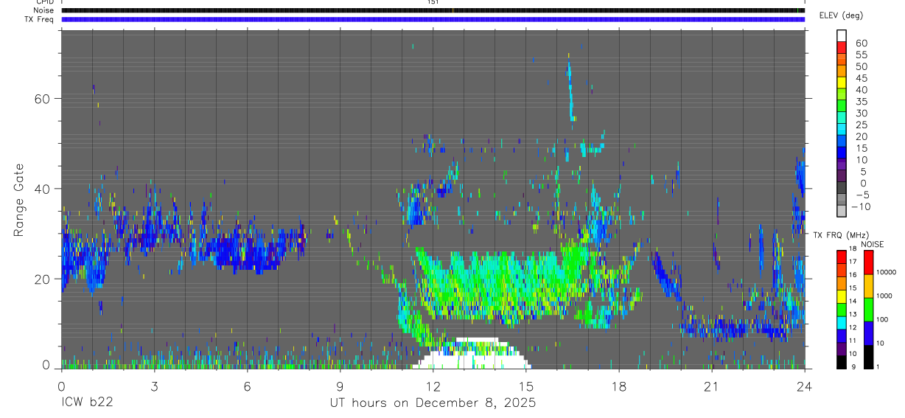Screen dimensions: 905x418
Task: Click the '24' hour tick label on x-axis
Action: (x=805, y=386)
